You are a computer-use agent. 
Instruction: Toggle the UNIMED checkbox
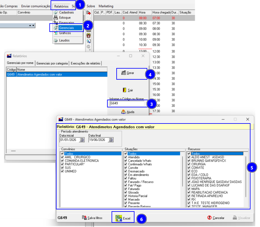tap(62, 171)
